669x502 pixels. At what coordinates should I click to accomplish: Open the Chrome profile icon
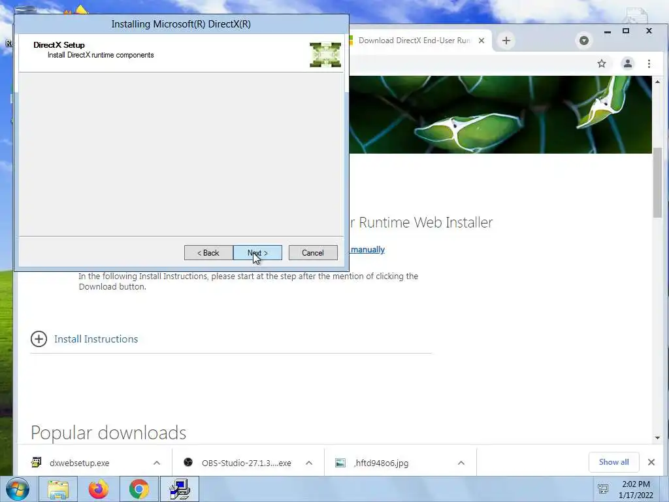[x=628, y=63]
